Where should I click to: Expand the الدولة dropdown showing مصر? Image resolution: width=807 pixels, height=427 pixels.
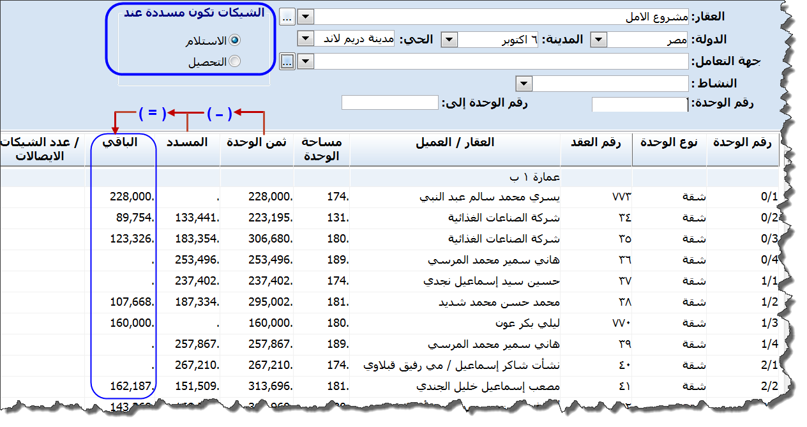[x=598, y=40]
